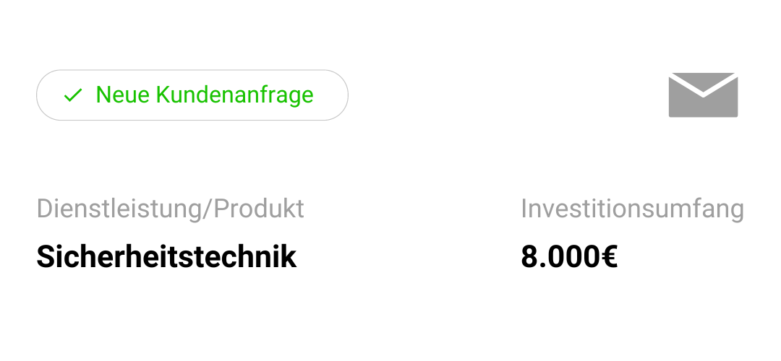Select the gray Investitionsumfang heading
781x361 pixels.
click(633, 209)
